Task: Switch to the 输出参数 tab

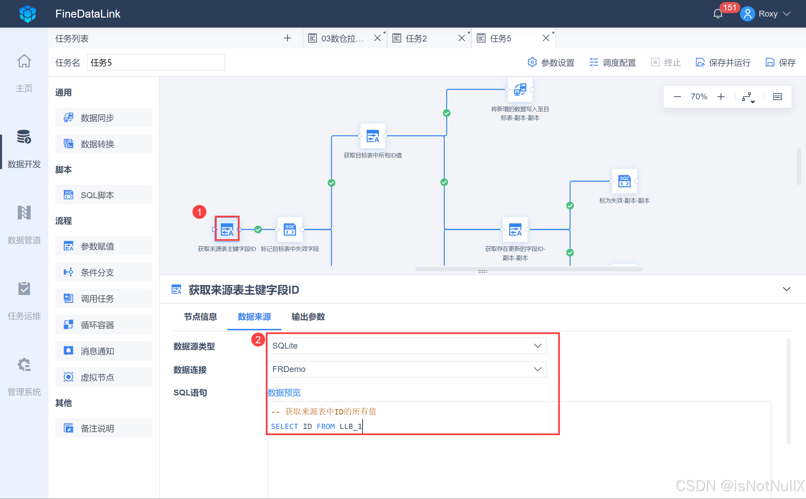Action: 308,317
